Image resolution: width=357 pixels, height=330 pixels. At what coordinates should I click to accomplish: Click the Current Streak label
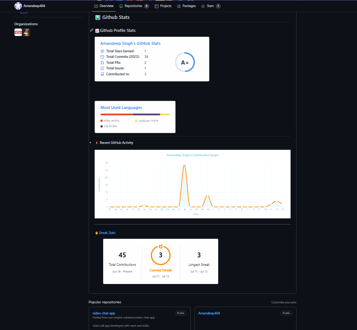(x=161, y=270)
